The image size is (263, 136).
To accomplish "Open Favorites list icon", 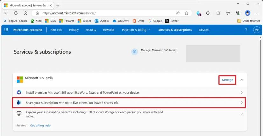I will pos(228,13).
